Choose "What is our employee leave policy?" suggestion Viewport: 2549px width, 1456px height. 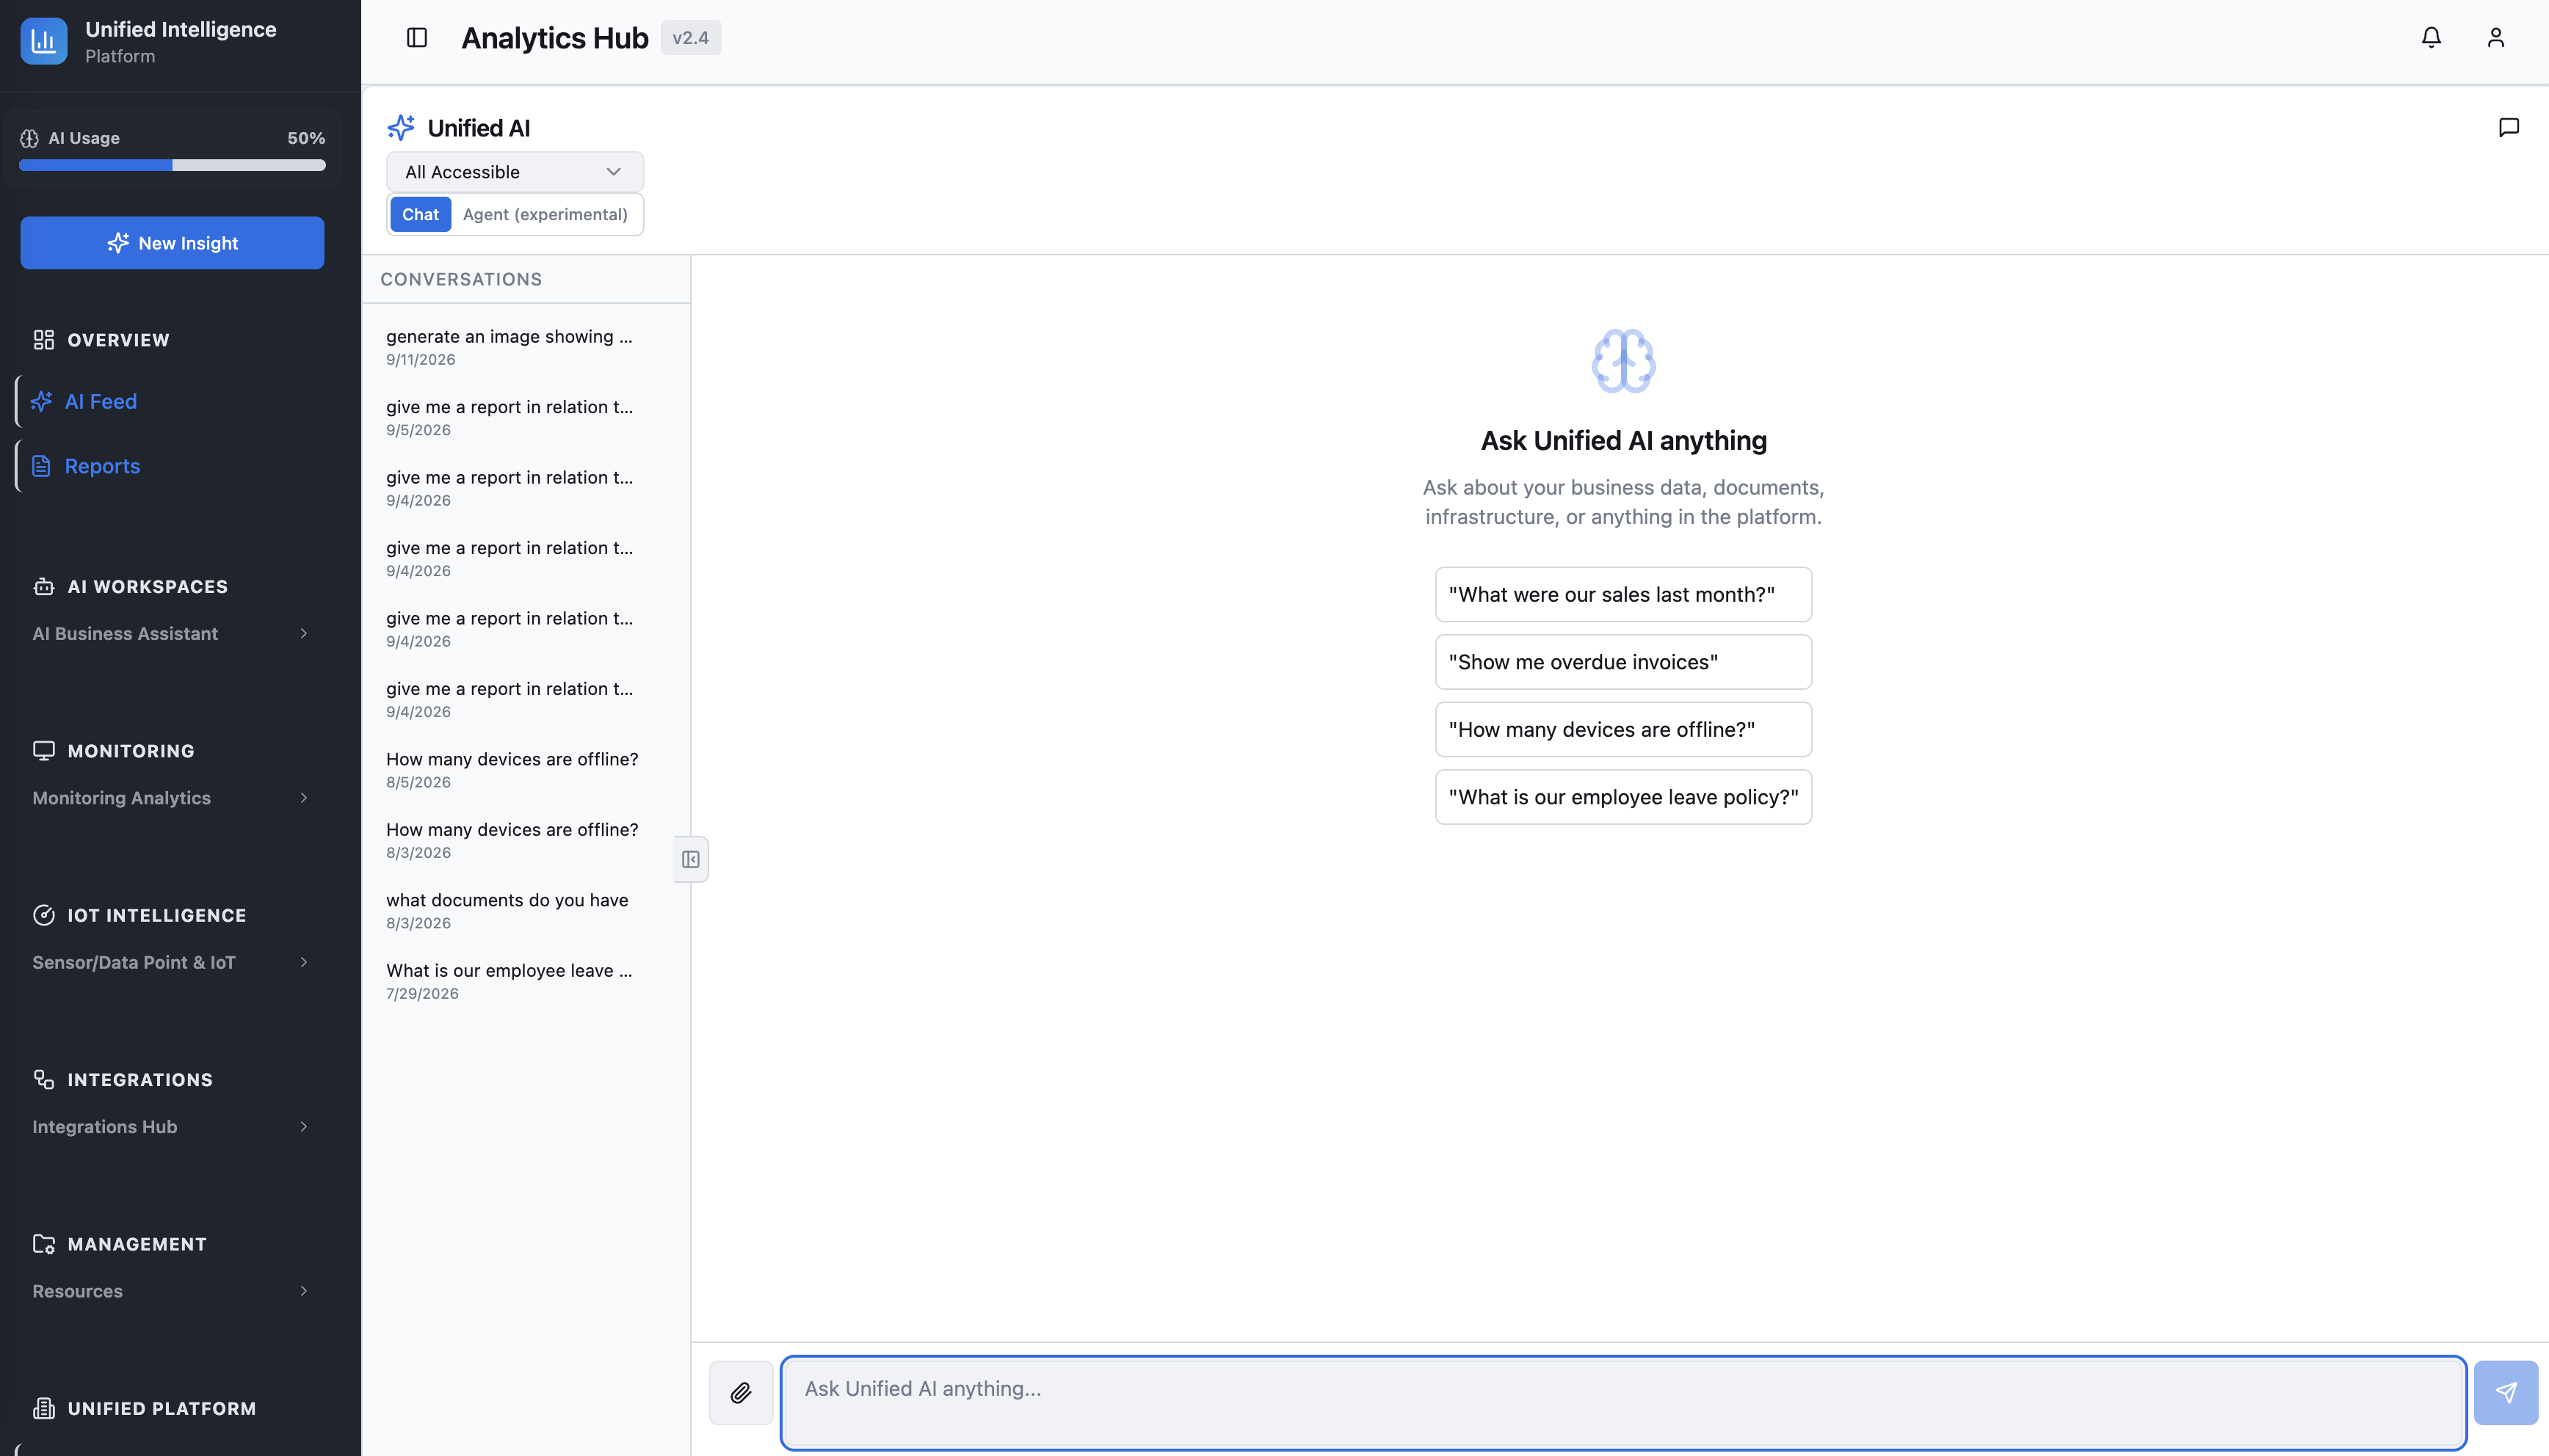(1624, 797)
